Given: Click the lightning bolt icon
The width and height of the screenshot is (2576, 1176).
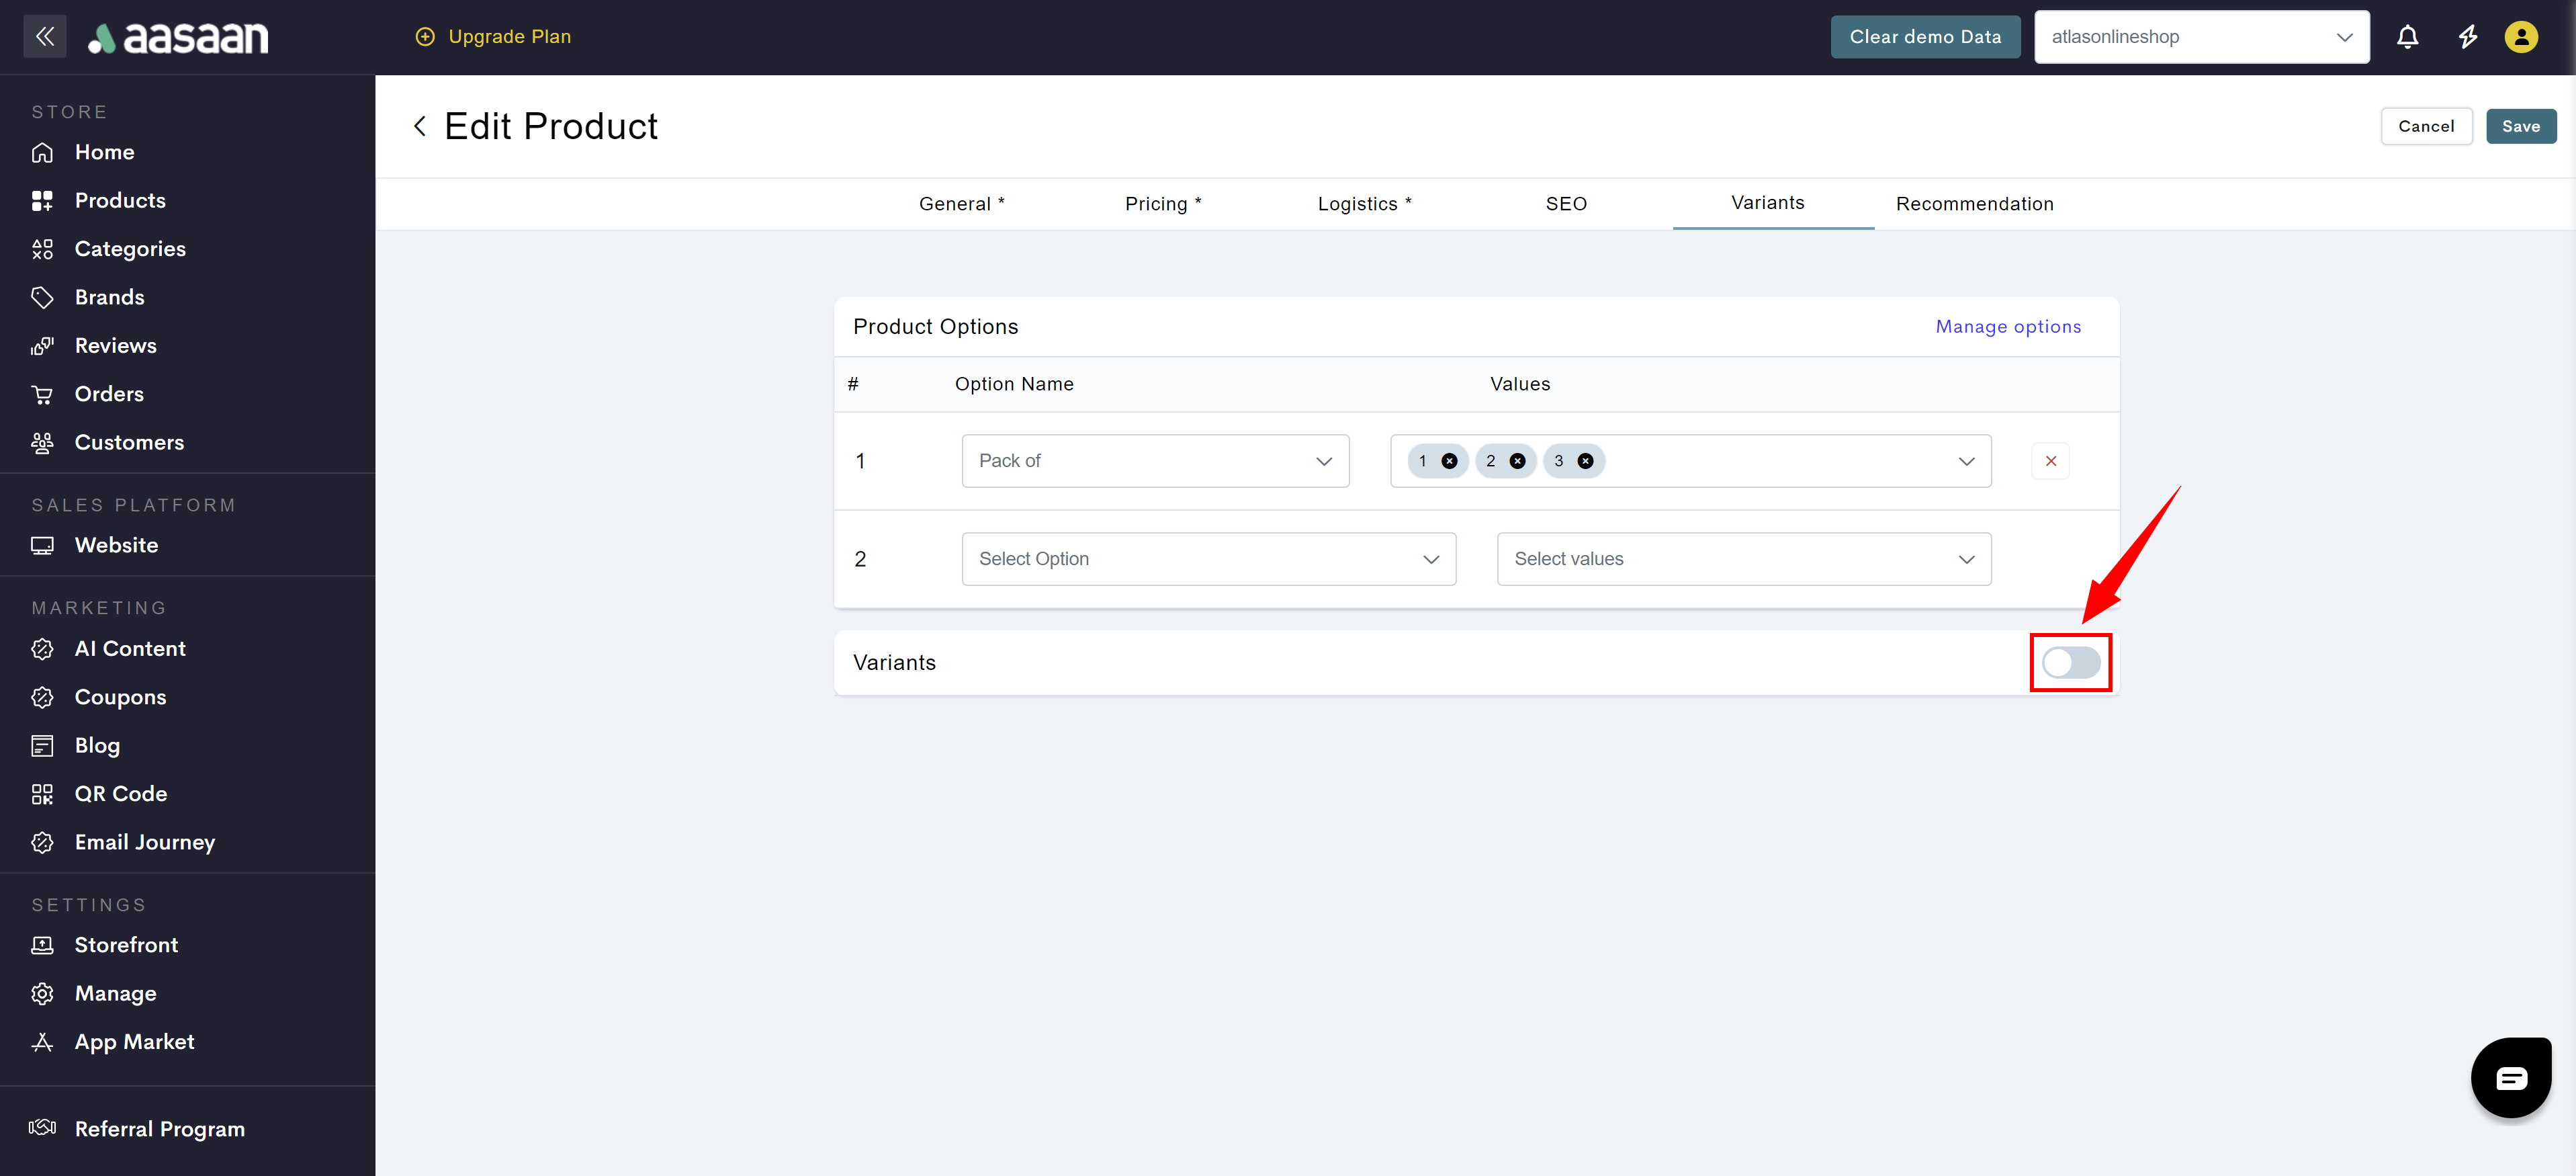Looking at the screenshot, I should [2467, 37].
